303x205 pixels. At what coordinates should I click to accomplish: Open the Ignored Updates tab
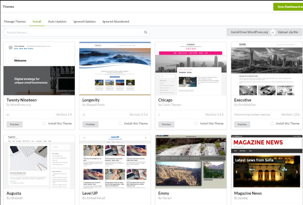pos(84,21)
